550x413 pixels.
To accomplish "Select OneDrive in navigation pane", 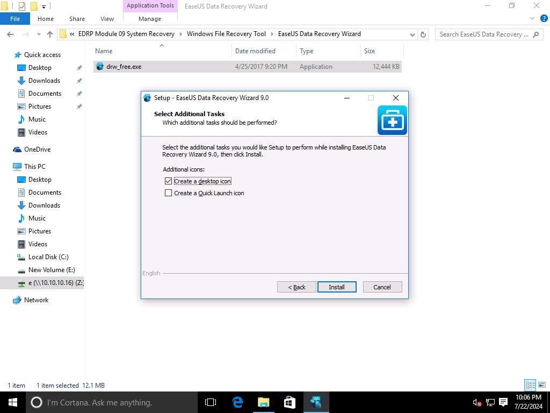I will pyautogui.click(x=37, y=149).
